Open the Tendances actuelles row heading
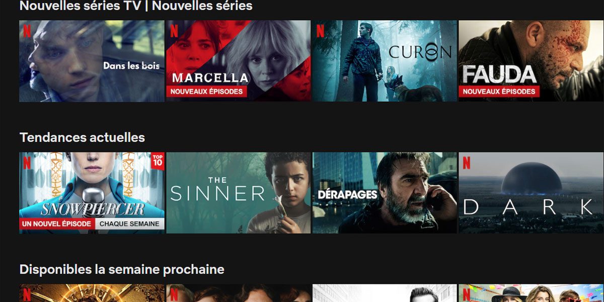604x302 pixels. point(82,137)
